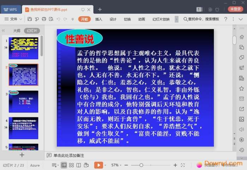The height and width of the screenshot is (170, 247).
Task: Open the history clock icon in sidebar
Action: pyautogui.click(x=241, y=150)
